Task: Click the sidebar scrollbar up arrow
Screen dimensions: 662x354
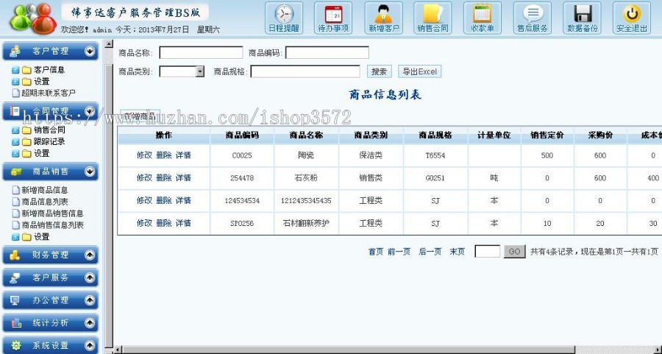Action: click(109, 43)
